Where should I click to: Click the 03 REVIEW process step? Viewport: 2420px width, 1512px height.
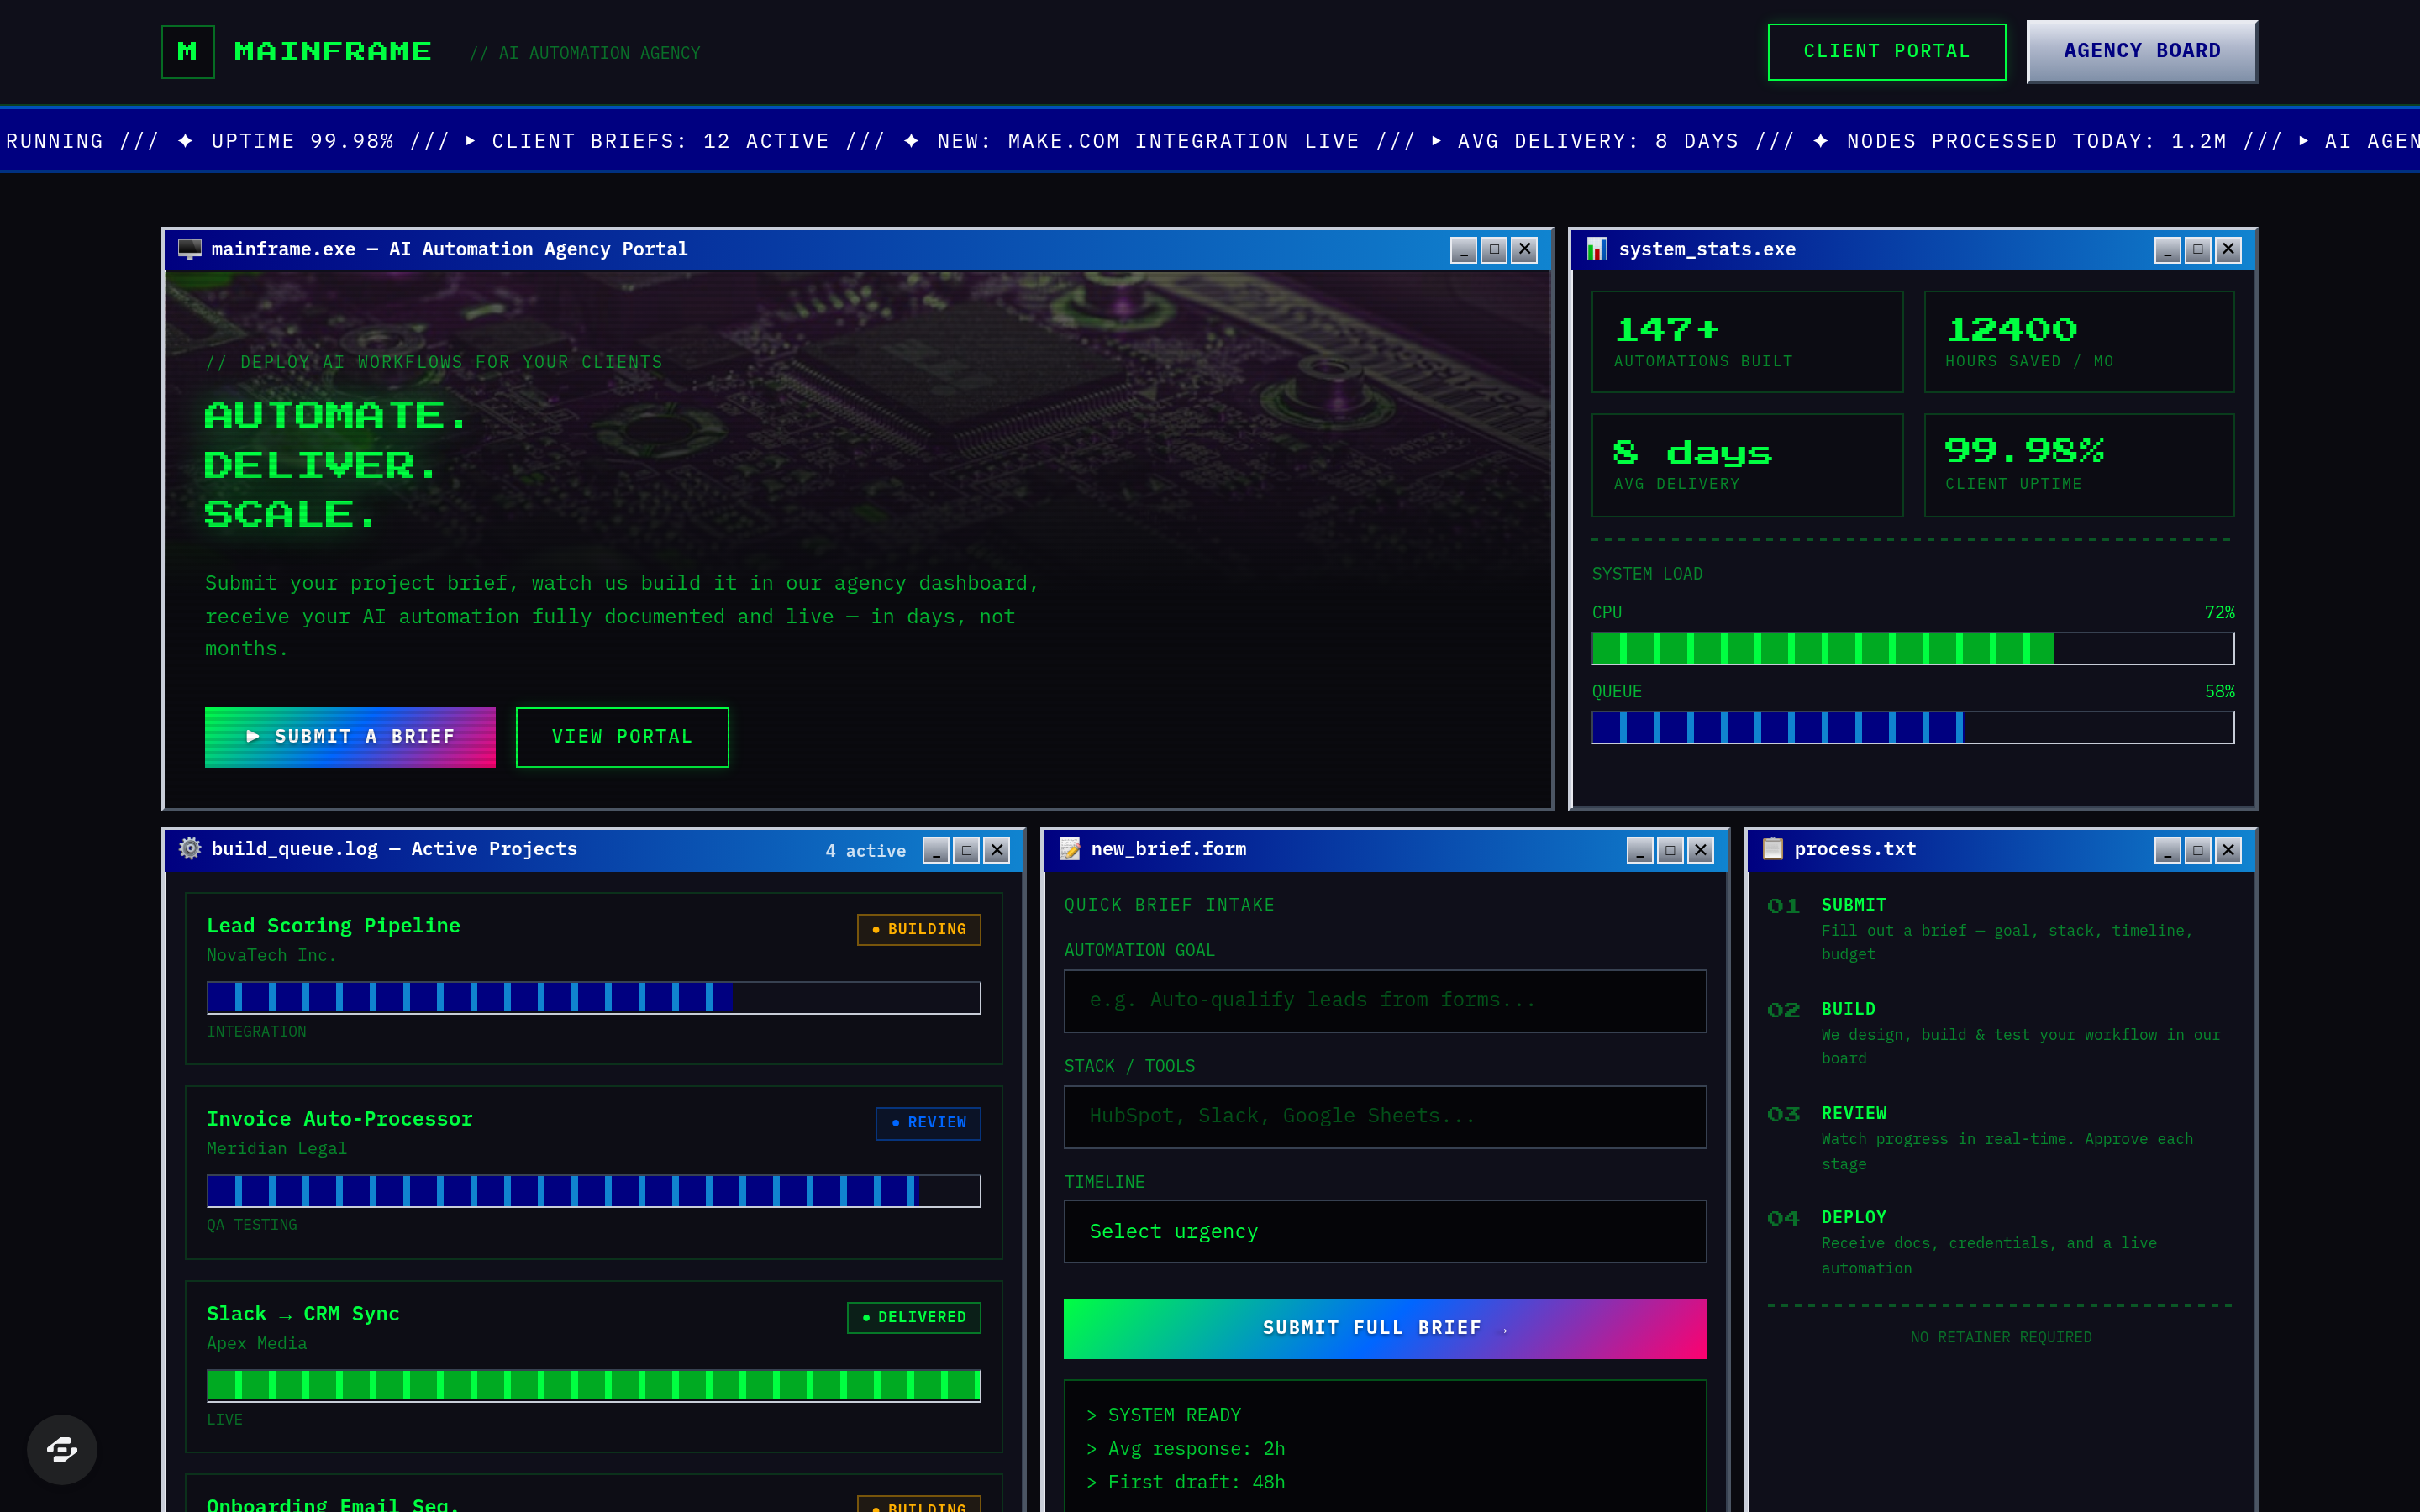2000,1138
